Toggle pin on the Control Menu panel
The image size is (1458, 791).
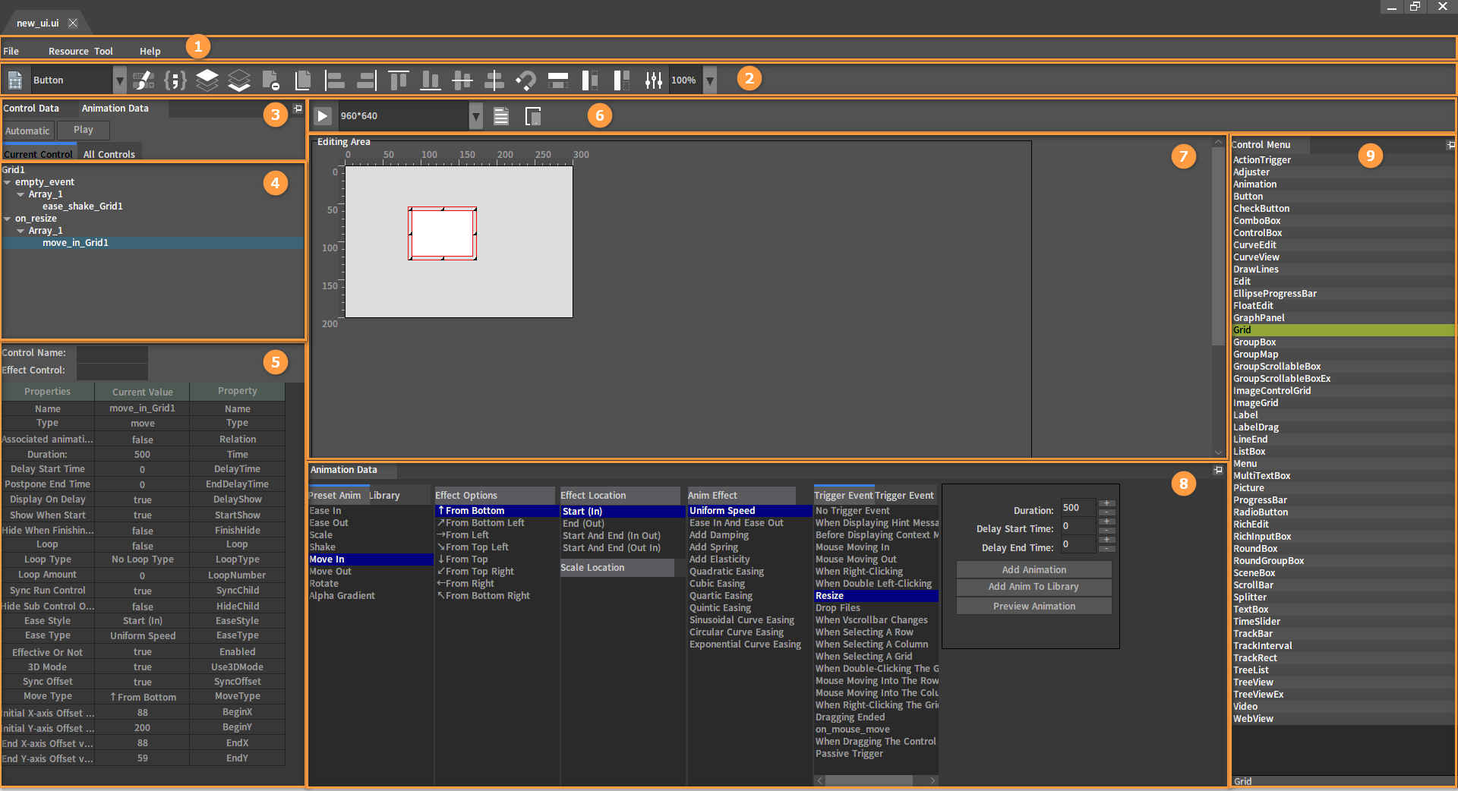click(x=1450, y=144)
